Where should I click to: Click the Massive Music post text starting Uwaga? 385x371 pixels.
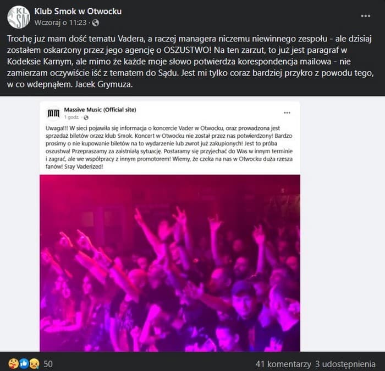[x=169, y=147]
